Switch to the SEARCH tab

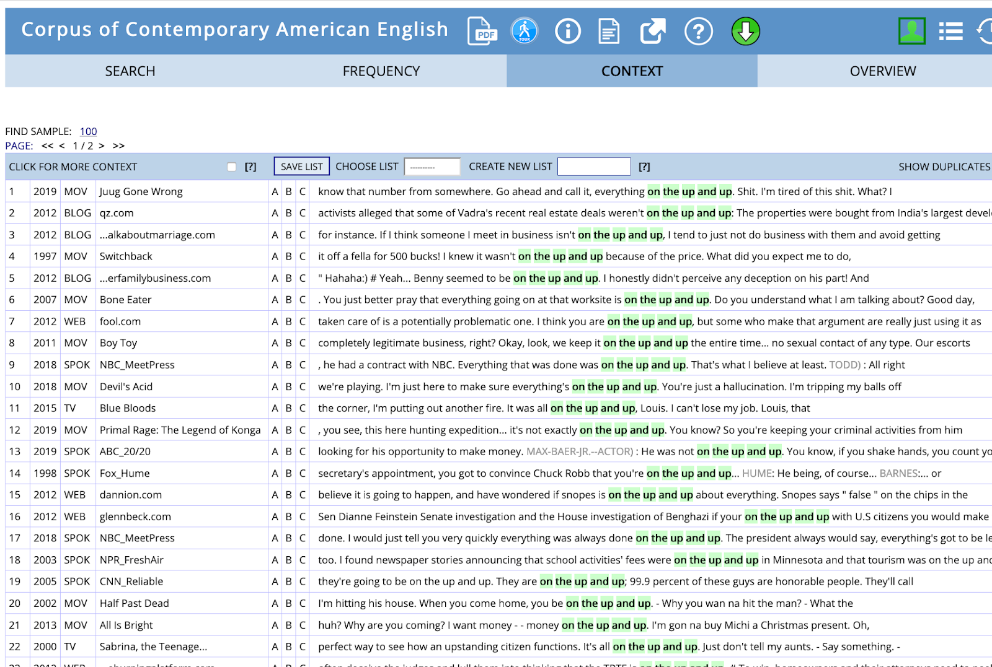tap(130, 71)
